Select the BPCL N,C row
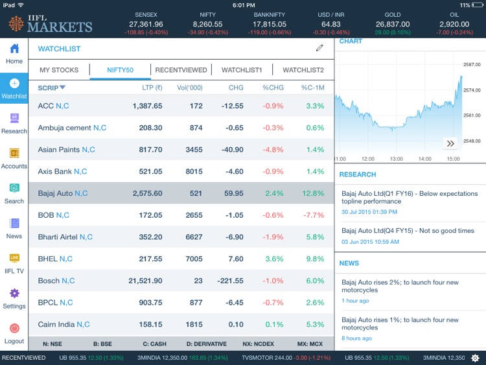486x365 pixels. pyautogui.click(x=181, y=302)
